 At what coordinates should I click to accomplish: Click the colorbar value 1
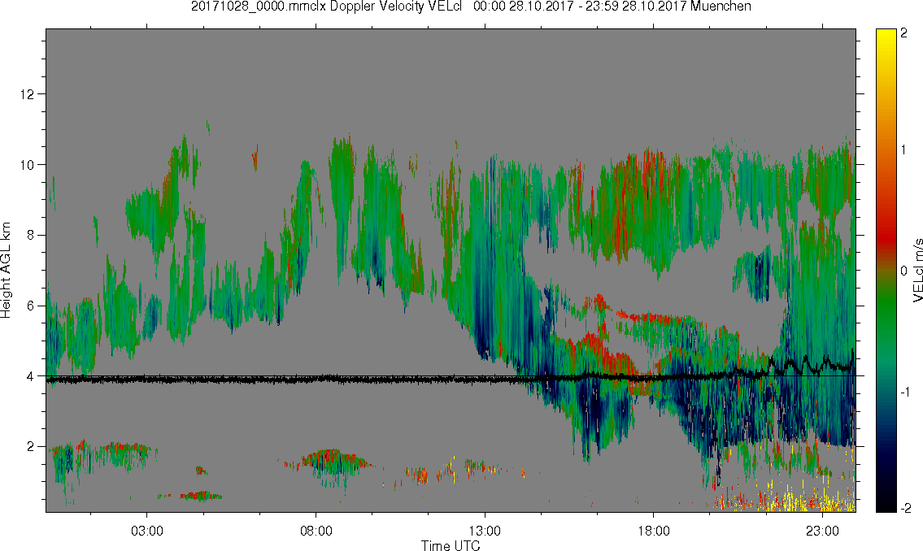pos(904,150)
